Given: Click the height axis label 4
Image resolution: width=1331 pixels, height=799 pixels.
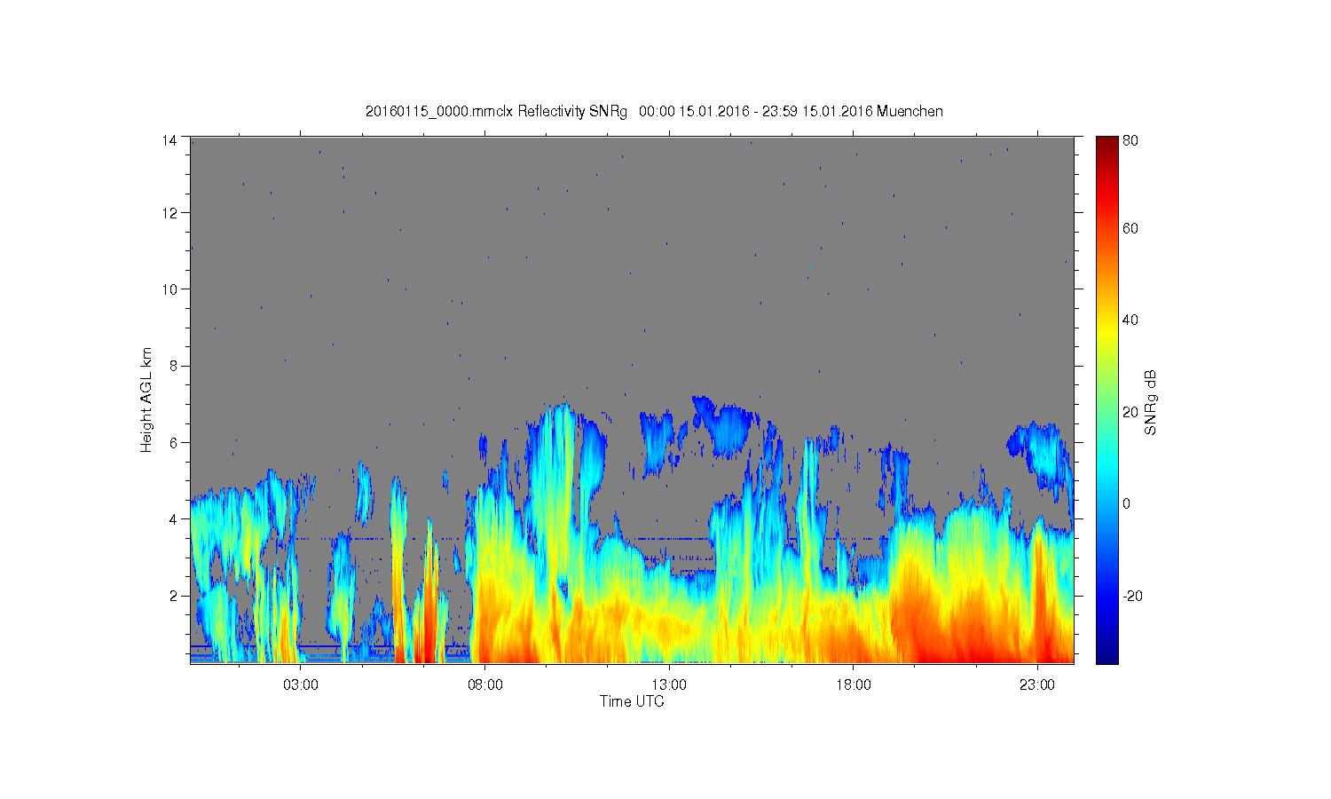Looking at the screenshot, I should point(173,518).
